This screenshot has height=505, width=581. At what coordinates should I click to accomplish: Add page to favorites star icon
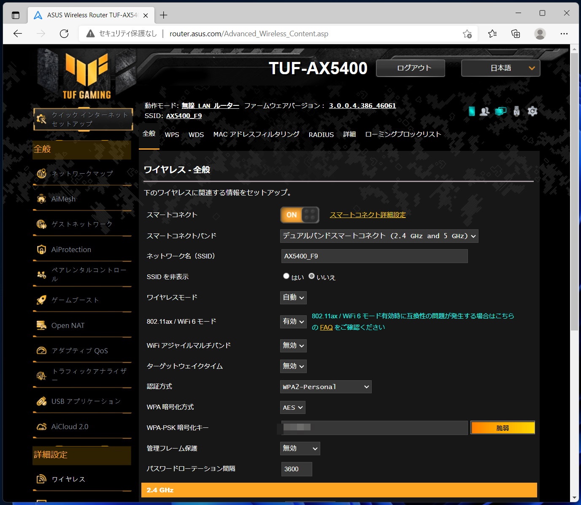click(467, 34)
